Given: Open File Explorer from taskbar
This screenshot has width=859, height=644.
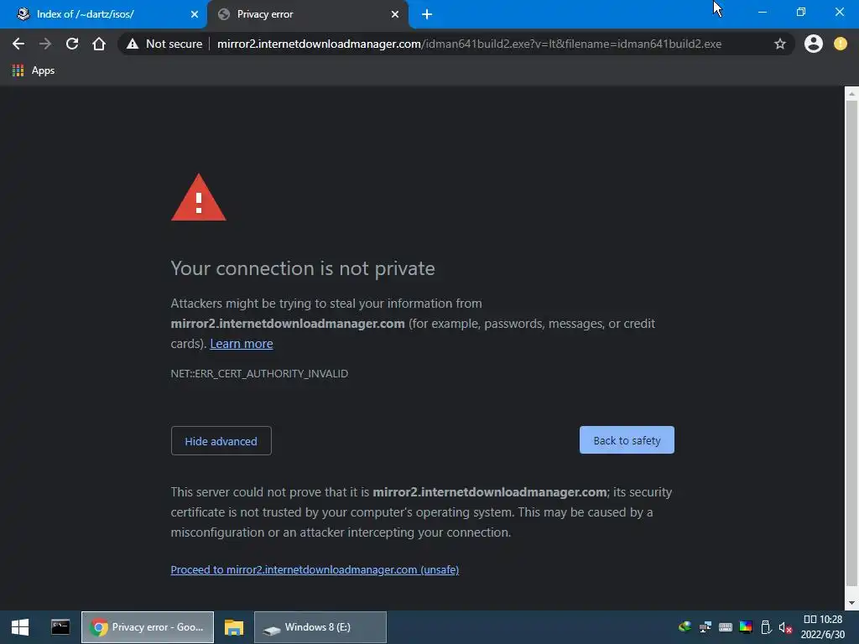Looking at the screenshot, I should point(234,627).
